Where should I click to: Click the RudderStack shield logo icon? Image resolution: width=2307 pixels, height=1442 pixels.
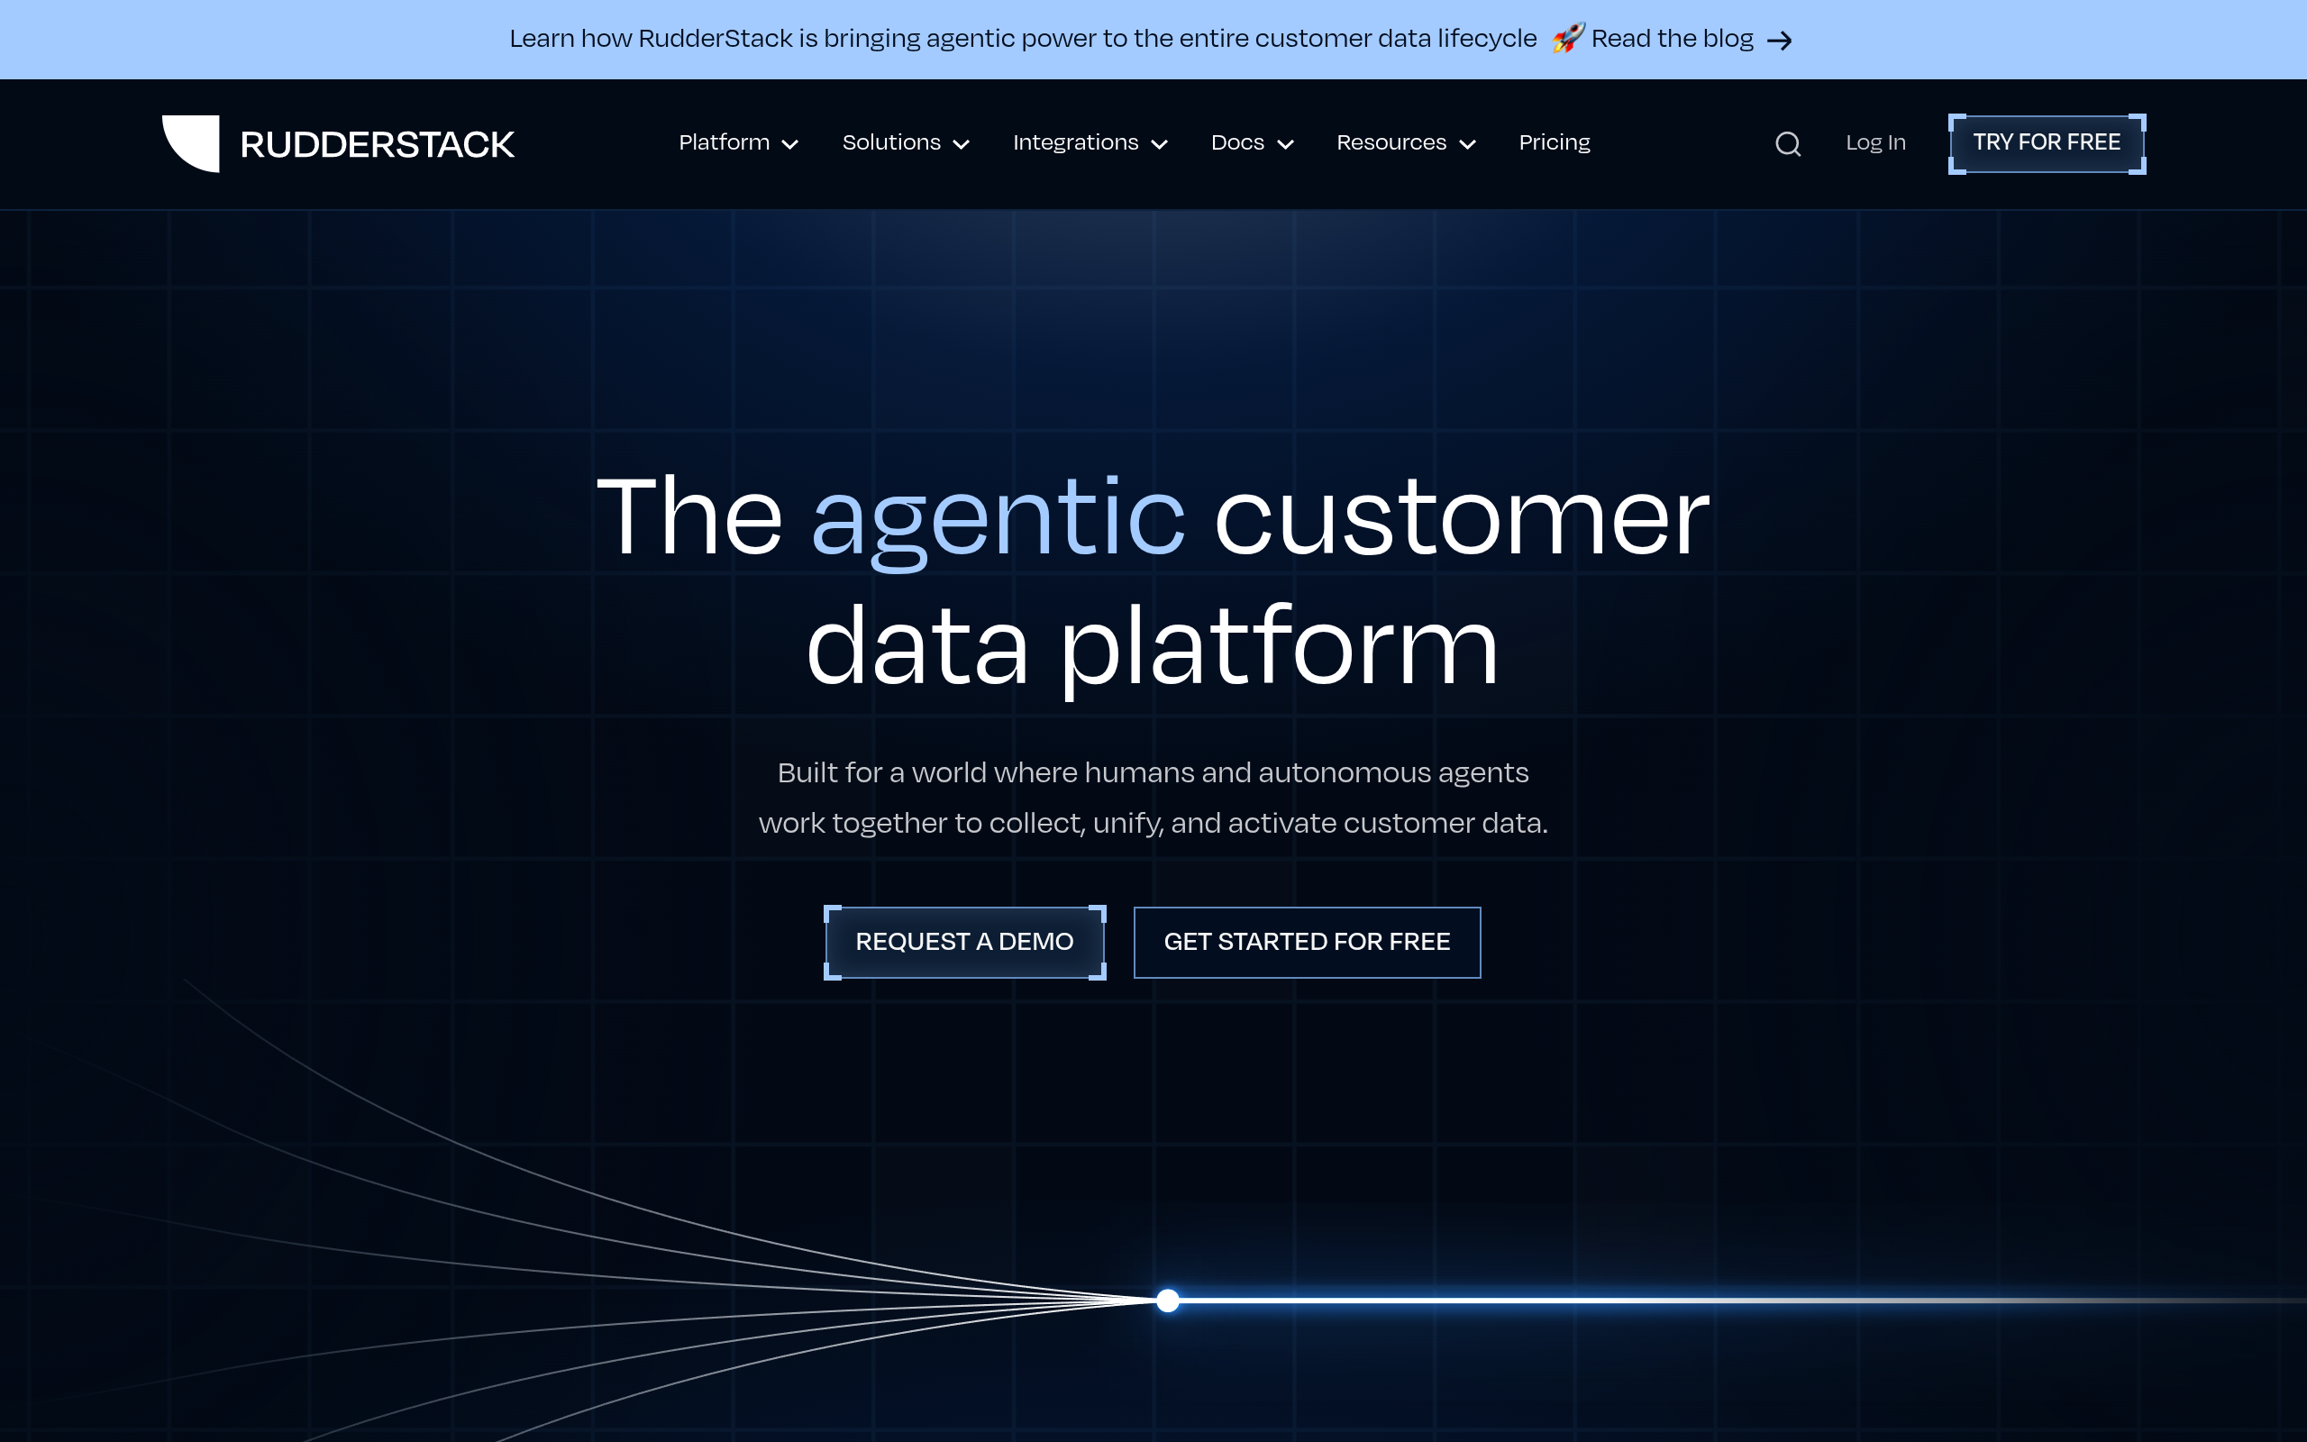[x=191, y=143]
